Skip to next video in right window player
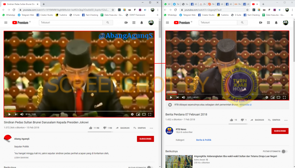295x168 pixels. click(177, 97)
